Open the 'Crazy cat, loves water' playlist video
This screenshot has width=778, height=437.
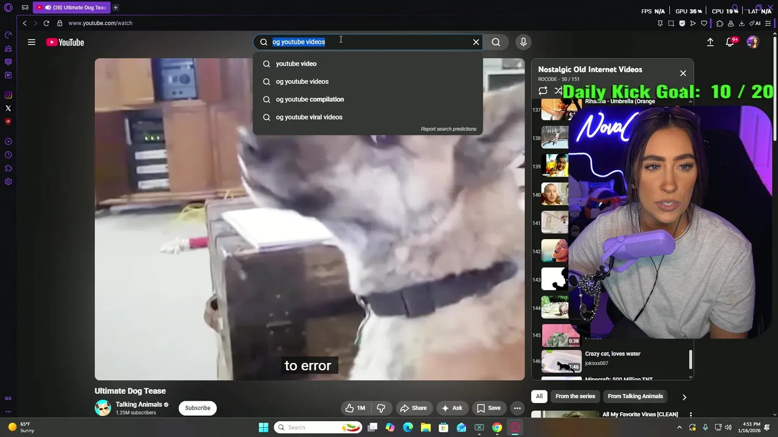click(x=613, y=354)
